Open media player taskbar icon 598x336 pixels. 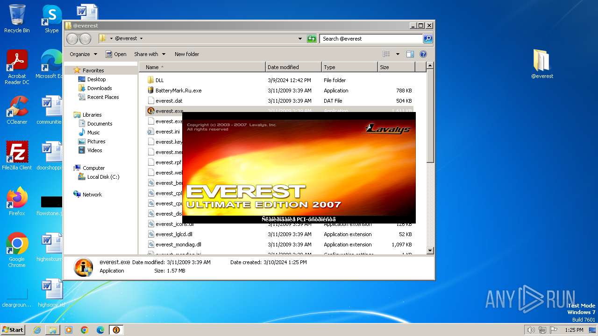pyautogui.click(x=69, y=330)
